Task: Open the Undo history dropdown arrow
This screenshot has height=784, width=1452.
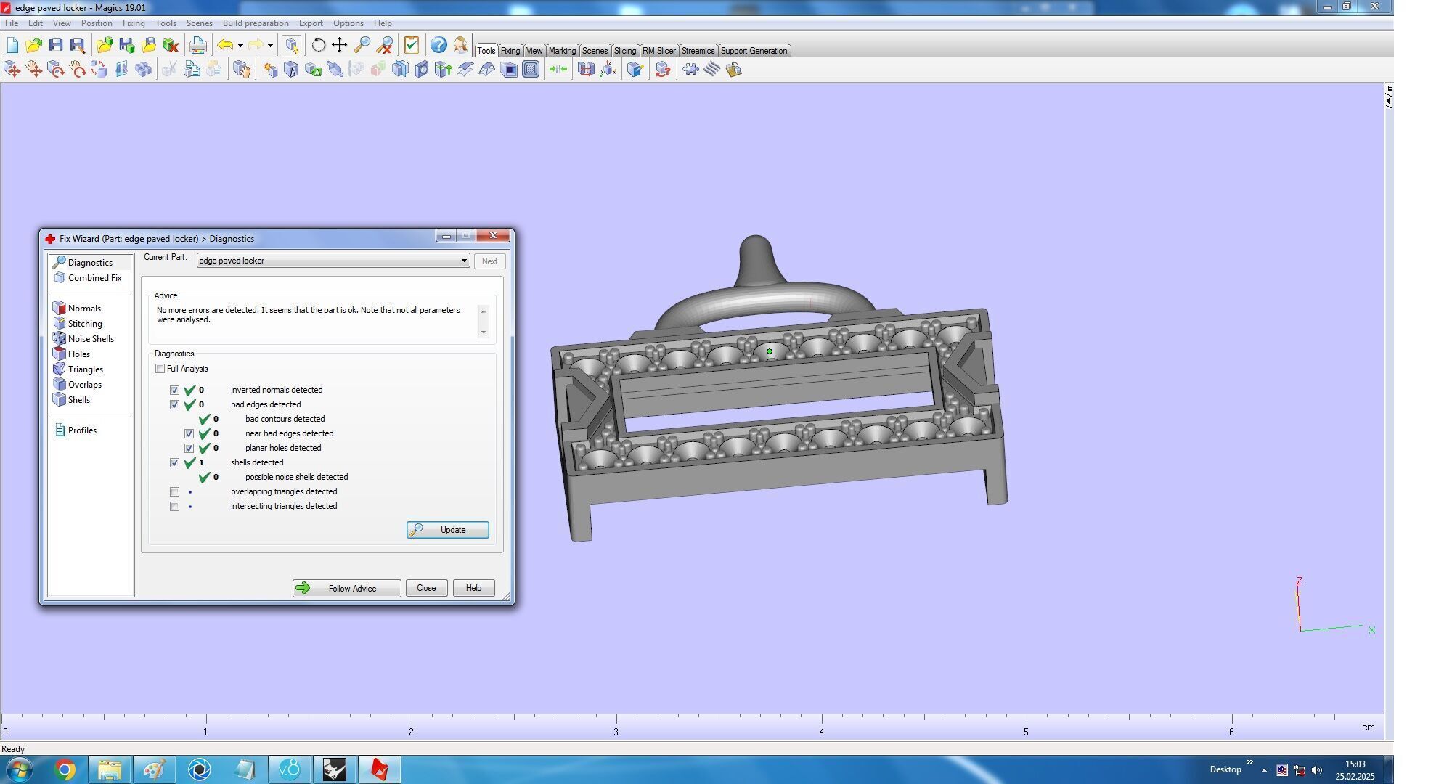Action: coord(240,46)
